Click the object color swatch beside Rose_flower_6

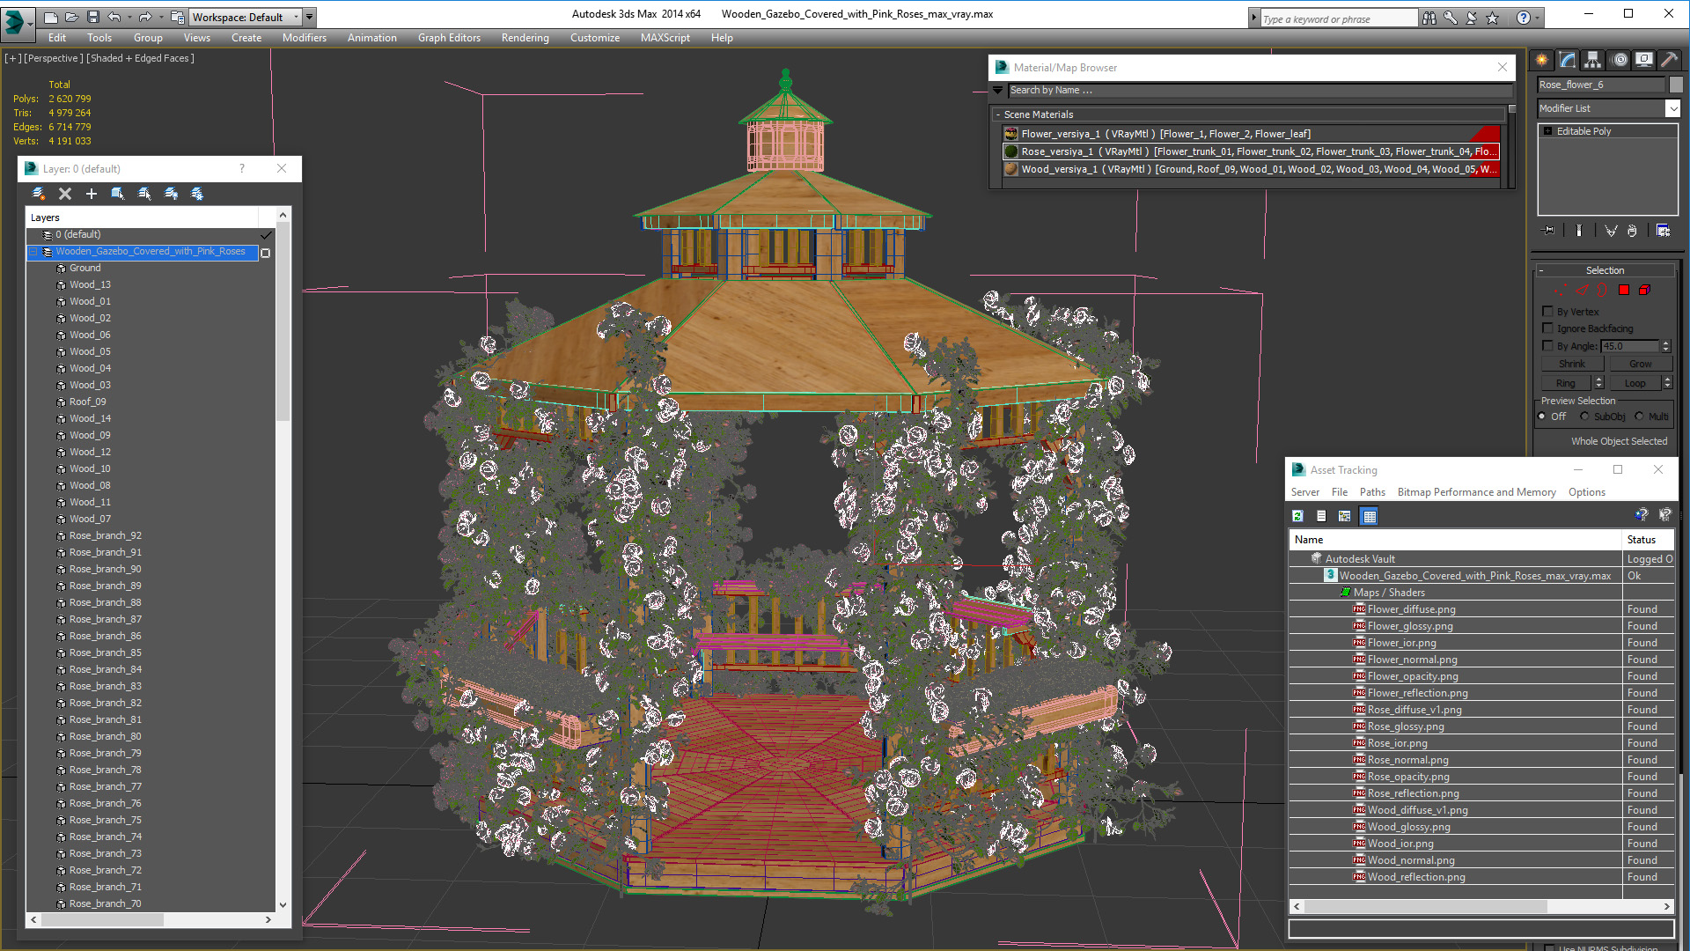[1676, 85]
